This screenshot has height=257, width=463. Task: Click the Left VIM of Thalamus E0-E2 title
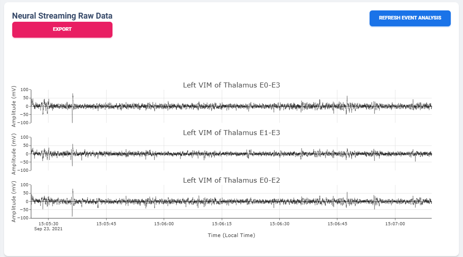[231, 180]
